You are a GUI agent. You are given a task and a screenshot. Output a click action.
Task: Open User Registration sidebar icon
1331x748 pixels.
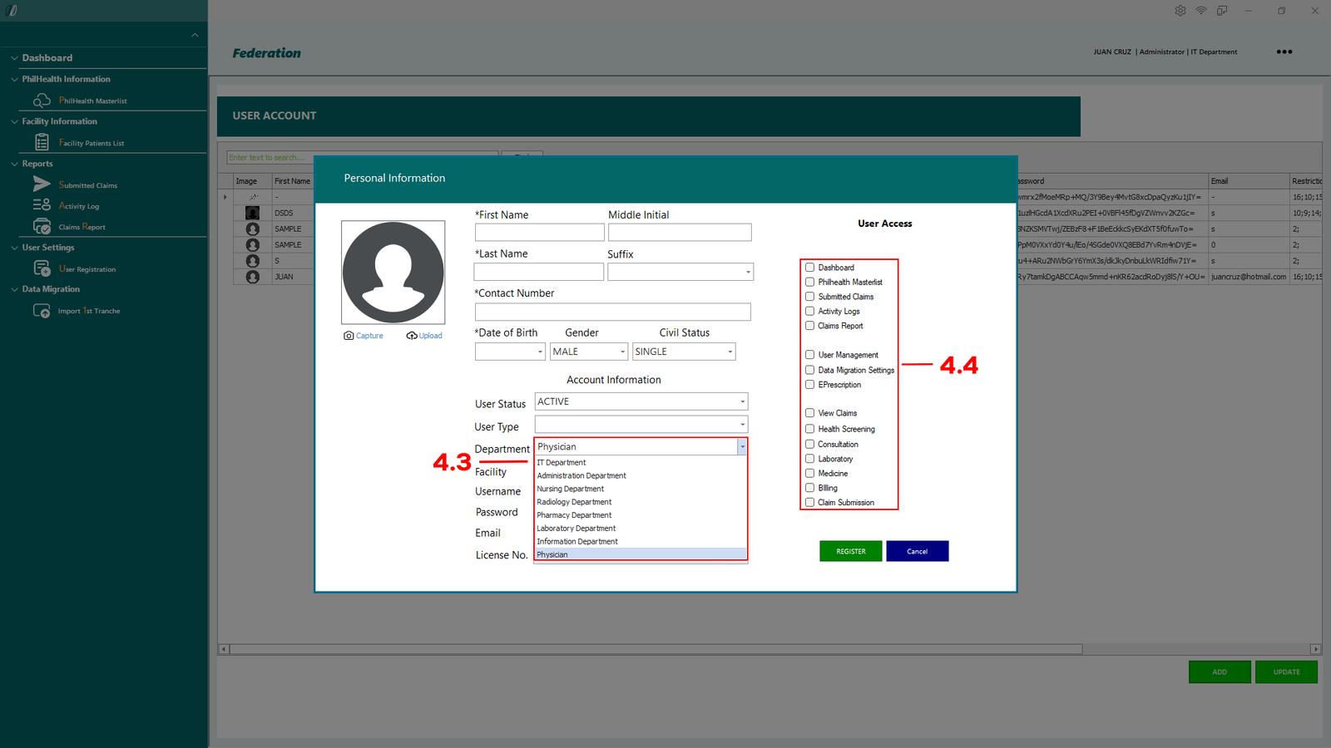[42, 268]
